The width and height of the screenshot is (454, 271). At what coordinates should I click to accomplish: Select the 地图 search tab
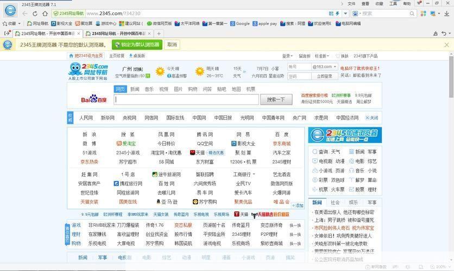click(236, 89)
